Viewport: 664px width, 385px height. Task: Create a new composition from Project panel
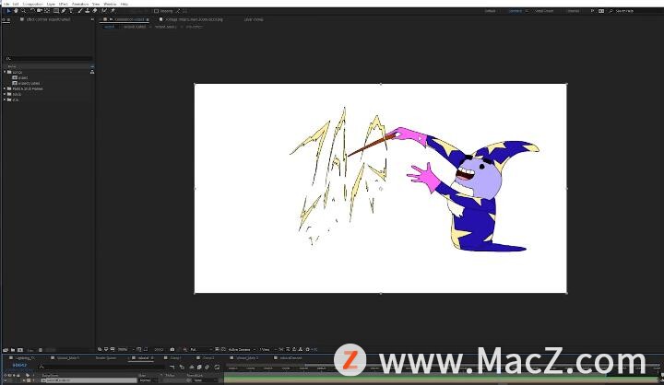(x=20, y=350)
